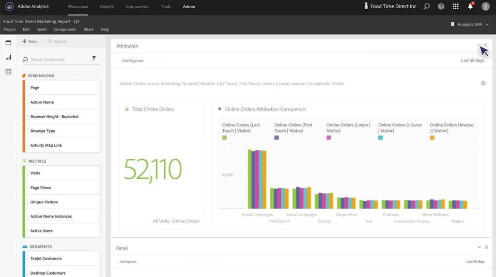Open the Components top navigation tab
Screen dimensions: 496x277
[x=138, y=7]
